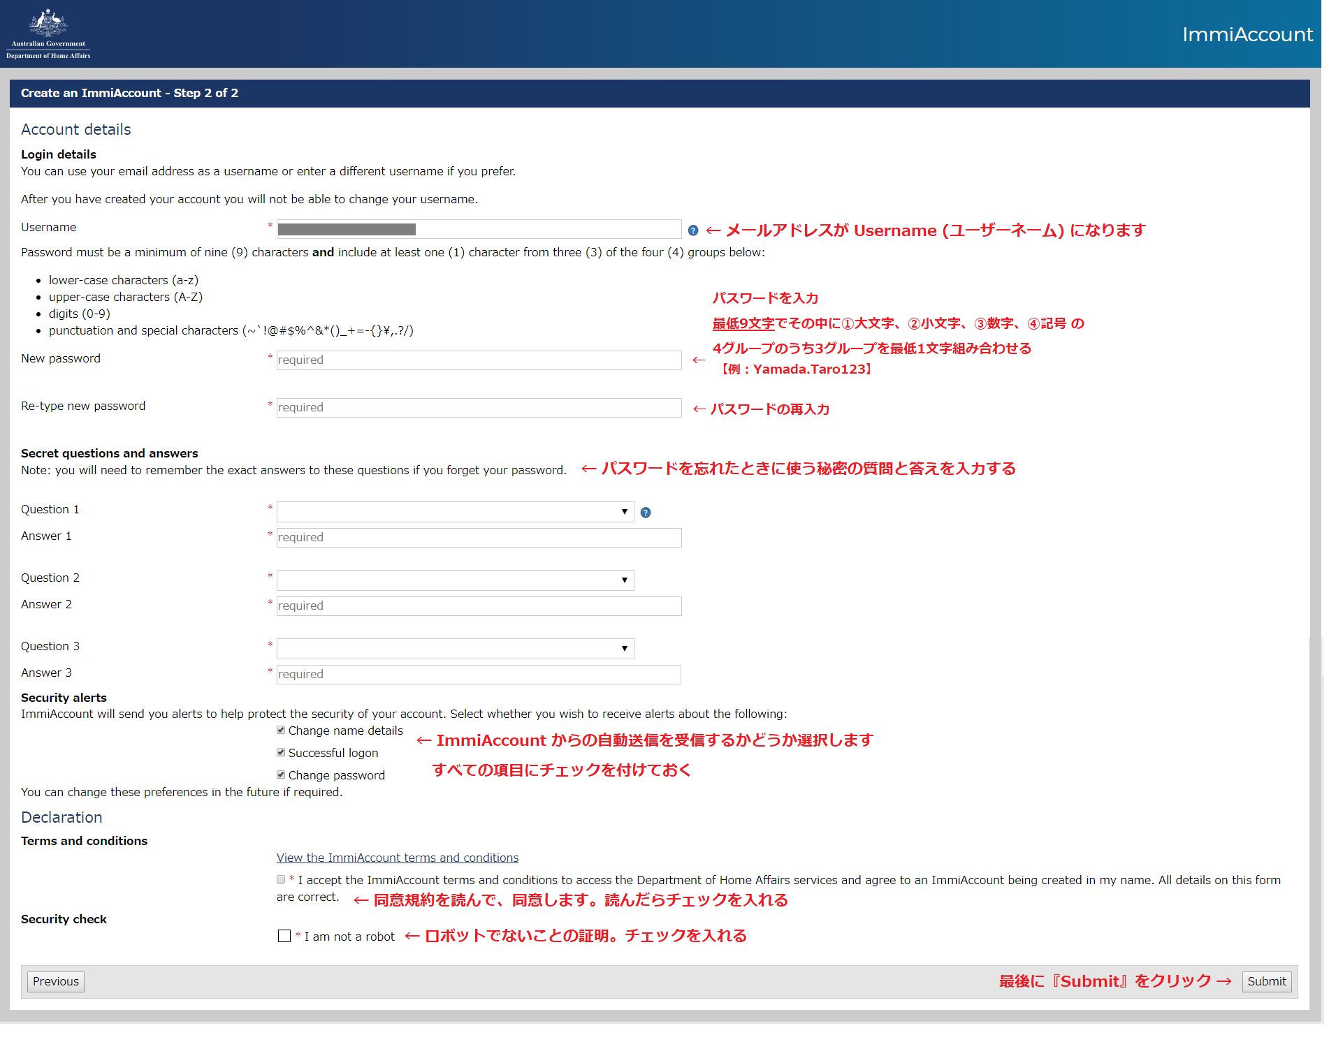The image size is (1336, 1042).
Task: Click the 'Login details' label
Action: coord(59,154)
